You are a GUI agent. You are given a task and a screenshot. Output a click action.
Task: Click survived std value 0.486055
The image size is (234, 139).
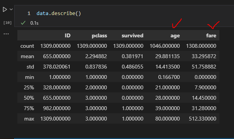click(133, 67)
